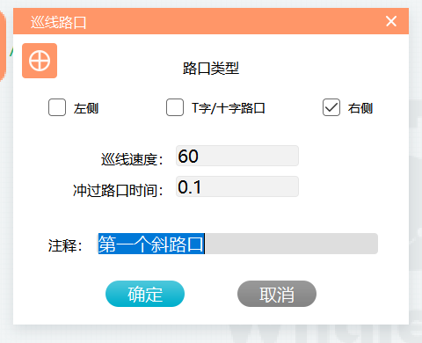Image resolution: width=422 pixels, height=343 pixels.
Task: Cancel with the 取消 button
Action: 277,294
